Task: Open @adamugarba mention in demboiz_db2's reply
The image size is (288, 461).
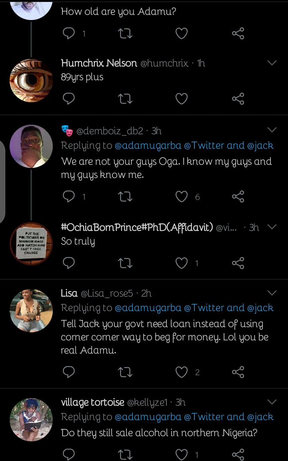Action: click(148, 146)
